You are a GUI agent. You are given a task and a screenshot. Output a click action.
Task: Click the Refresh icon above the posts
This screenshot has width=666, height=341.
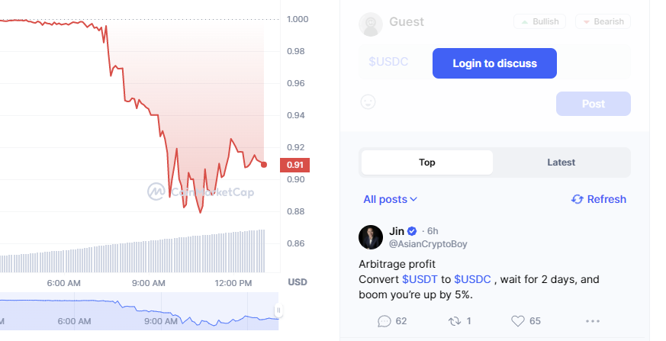(x=578, y=199)
